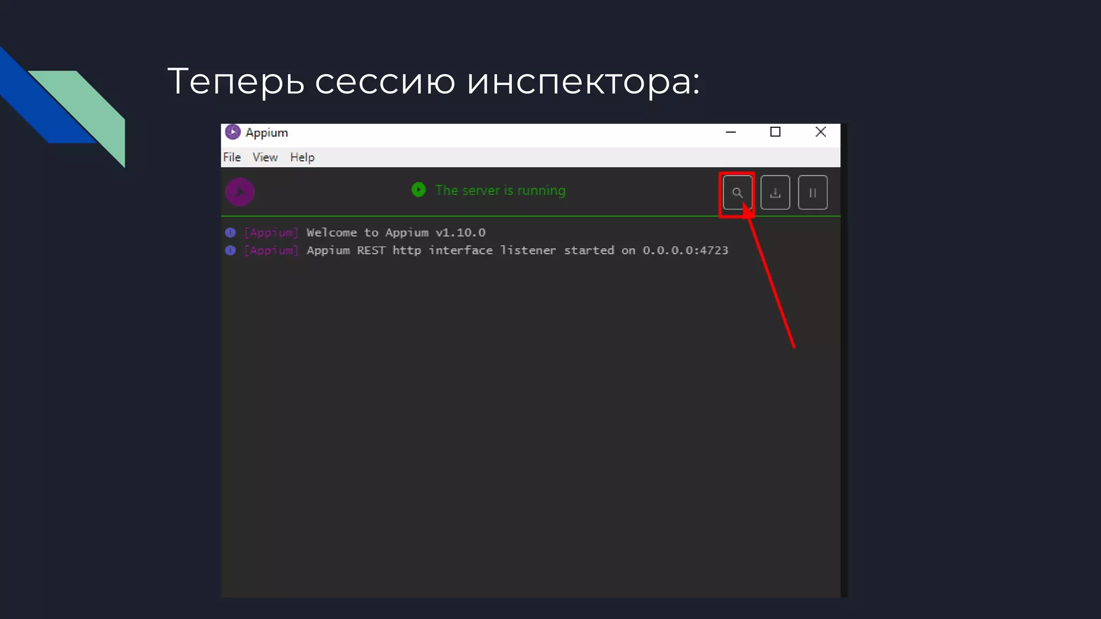Viewport: 1101px width, 619px height.
Task: Click the [Appium] tag on first log line
Action: [271, 233]
